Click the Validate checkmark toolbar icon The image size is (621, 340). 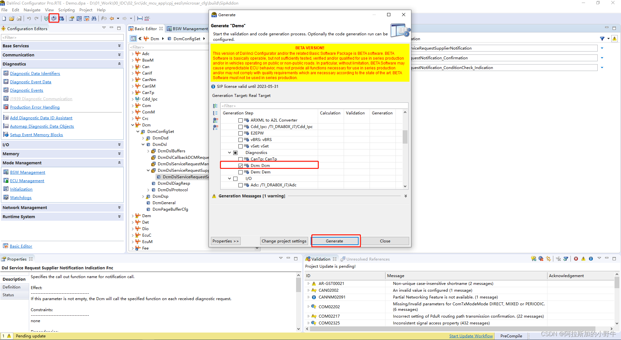pos(46,18)
